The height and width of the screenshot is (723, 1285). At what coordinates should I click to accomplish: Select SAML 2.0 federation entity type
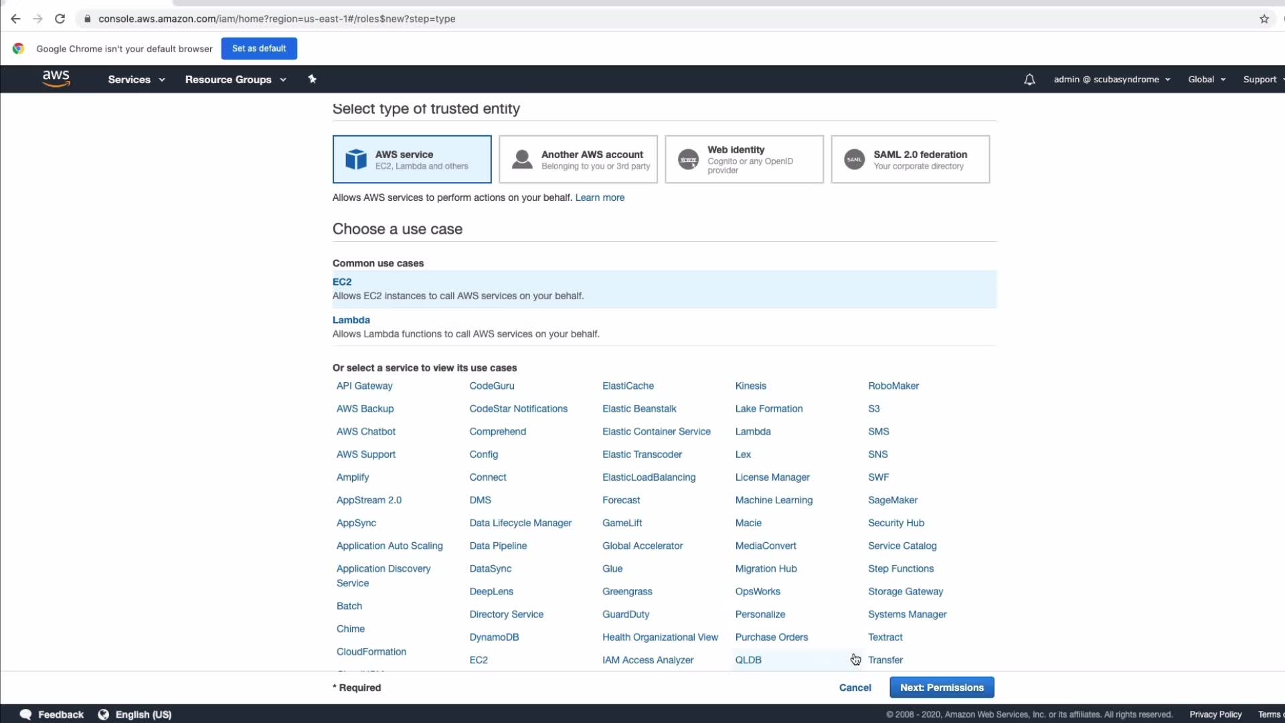[910, 159]
